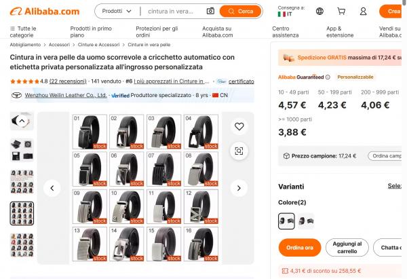Open image search camera icon
This screenshot has height=279, width=407.
tap(210, 11)
